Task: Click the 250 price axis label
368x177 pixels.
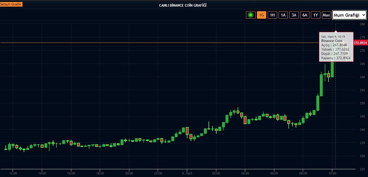Action: tap(362, 103)
